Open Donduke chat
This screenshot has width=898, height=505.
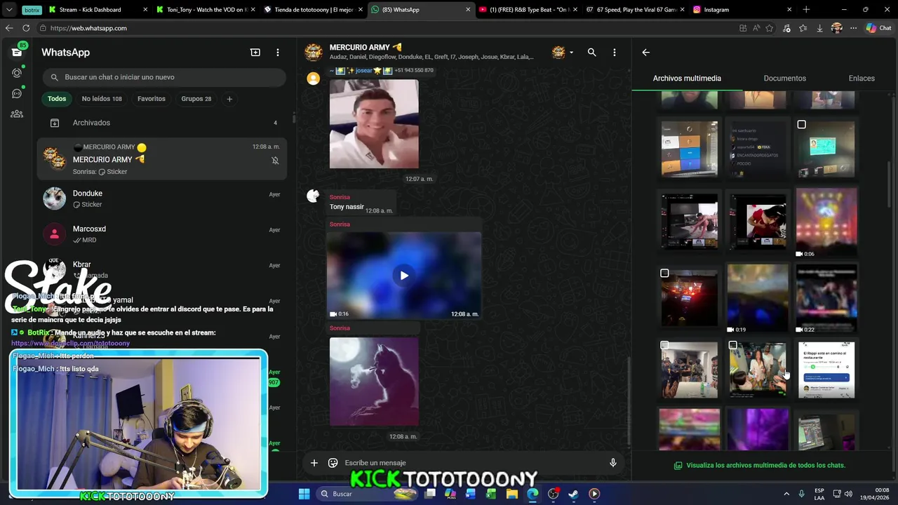pyautogui.click(x=163, y=198)
